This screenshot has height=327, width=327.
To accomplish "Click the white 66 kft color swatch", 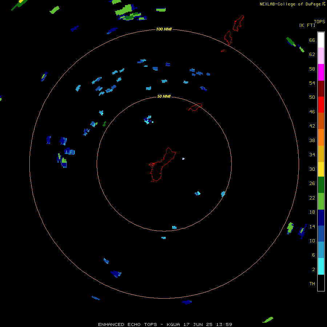I will click(321, 40).
